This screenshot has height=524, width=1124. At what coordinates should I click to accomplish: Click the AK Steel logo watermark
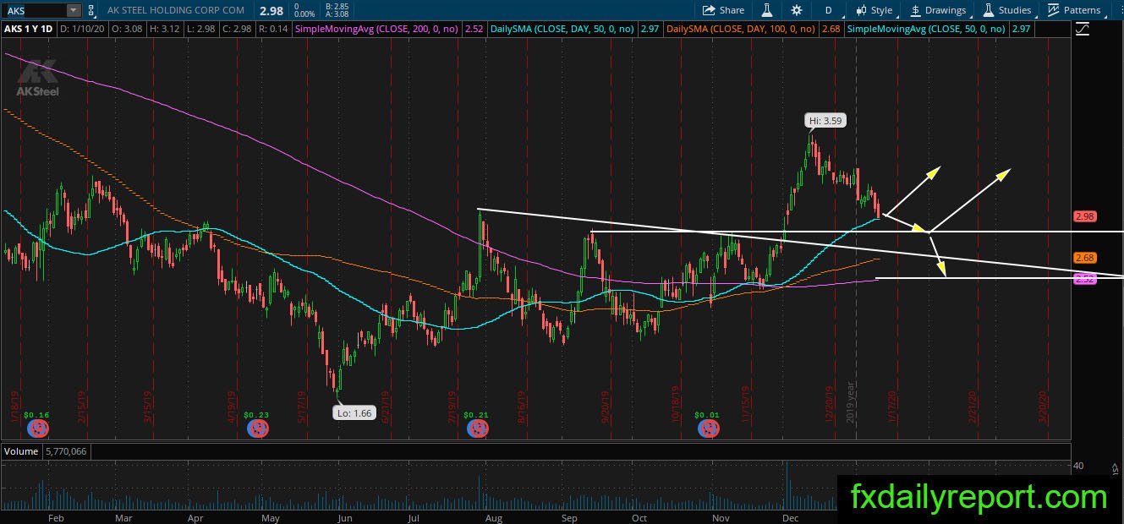(37, 77)
